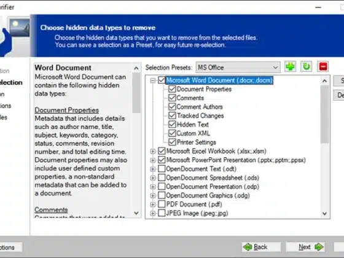Toggle the Microsoft PowerPoint Presentation checkbox
The image size is (344, 258).
162,160
